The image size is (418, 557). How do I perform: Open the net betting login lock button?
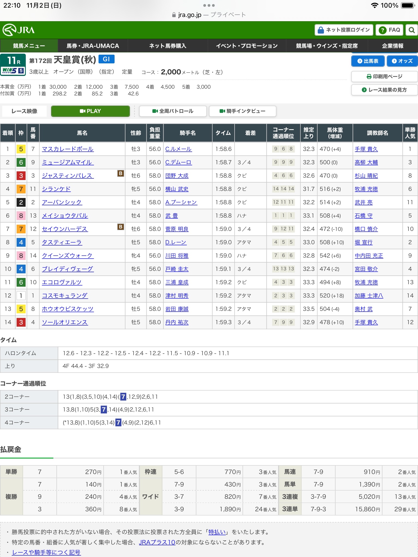[344, 30]
